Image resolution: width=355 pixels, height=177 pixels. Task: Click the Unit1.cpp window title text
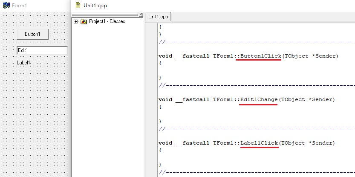click(95, 6)
